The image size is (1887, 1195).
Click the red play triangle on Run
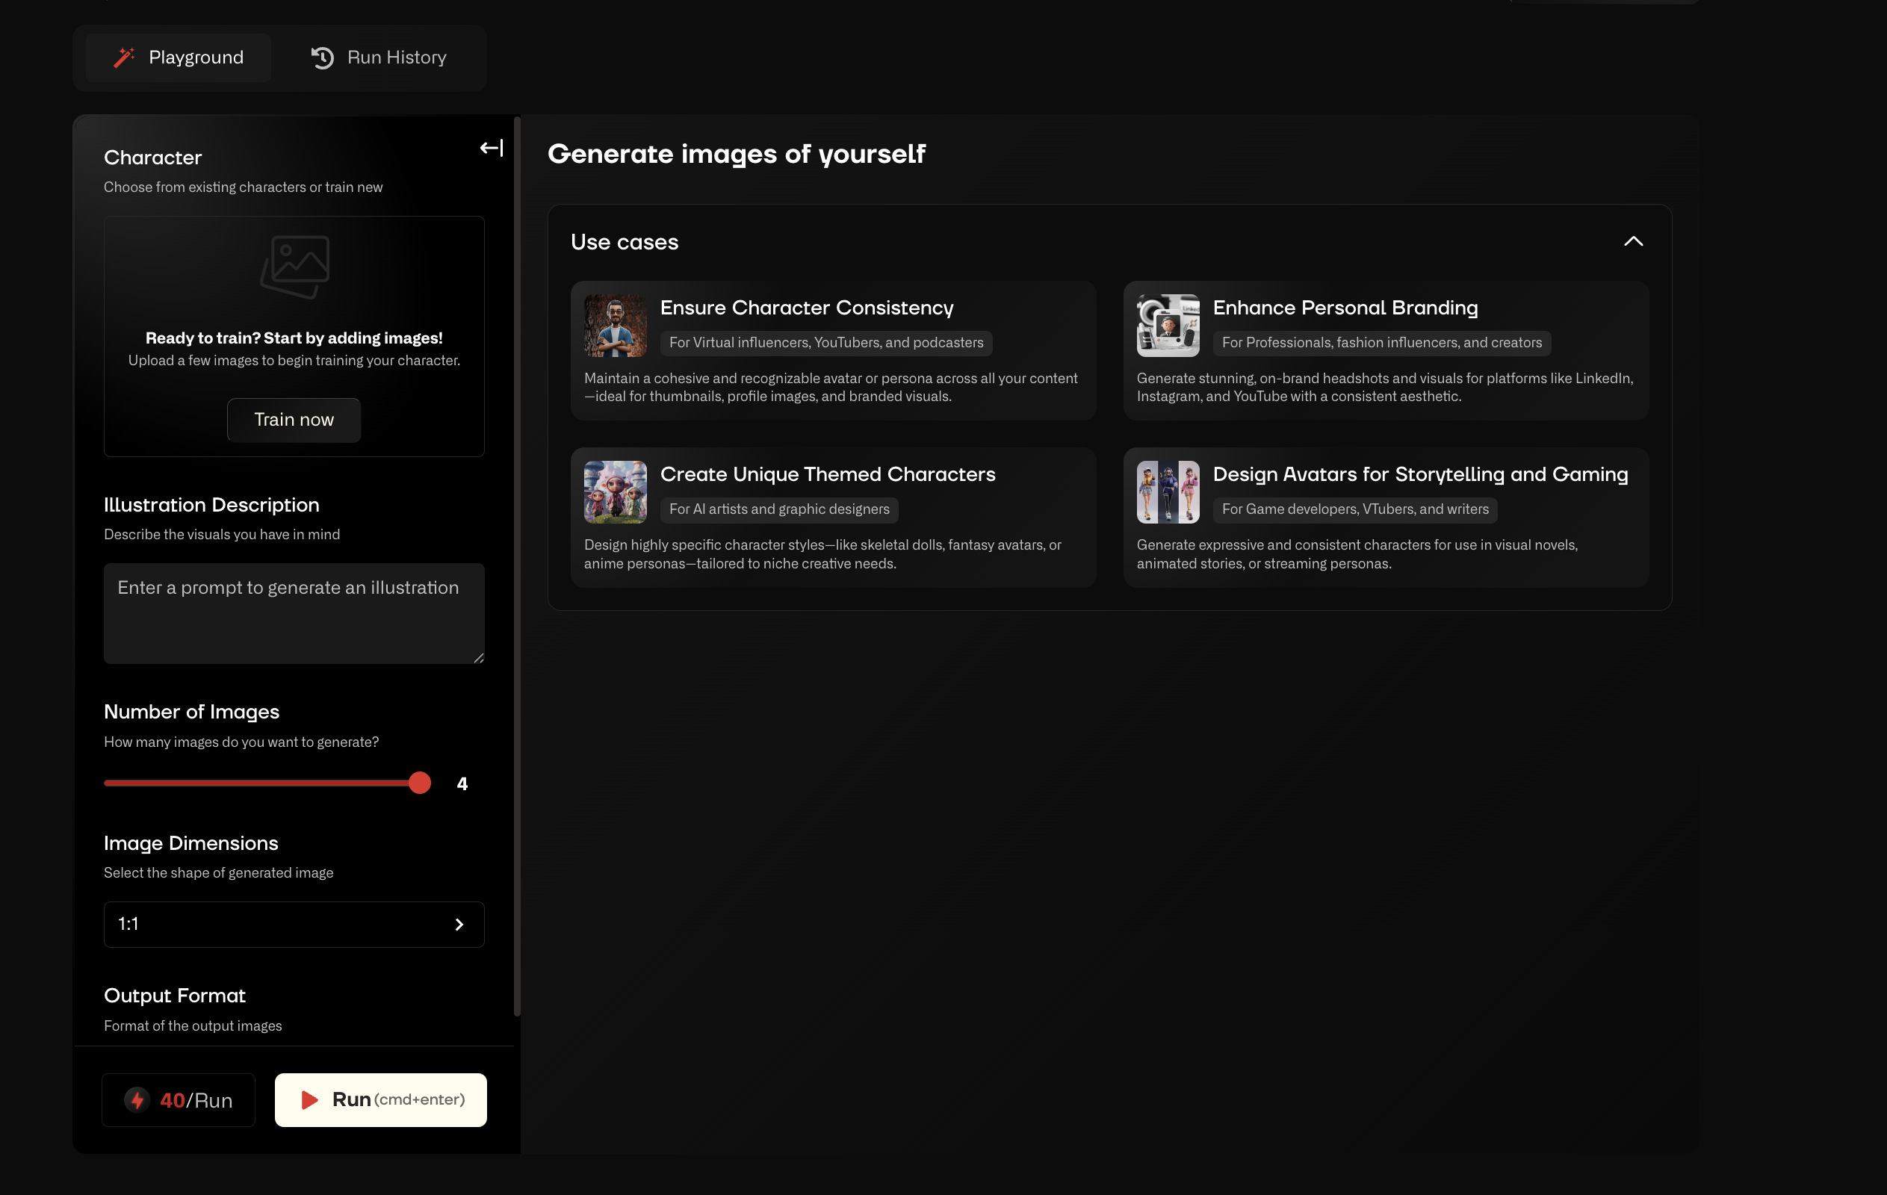pos(309,1099)
